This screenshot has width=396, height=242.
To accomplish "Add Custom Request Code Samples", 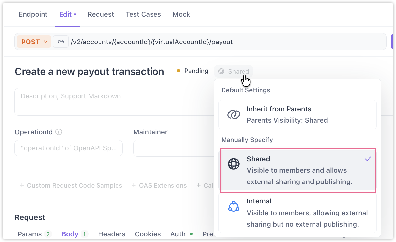I will [x=71, y=185].
